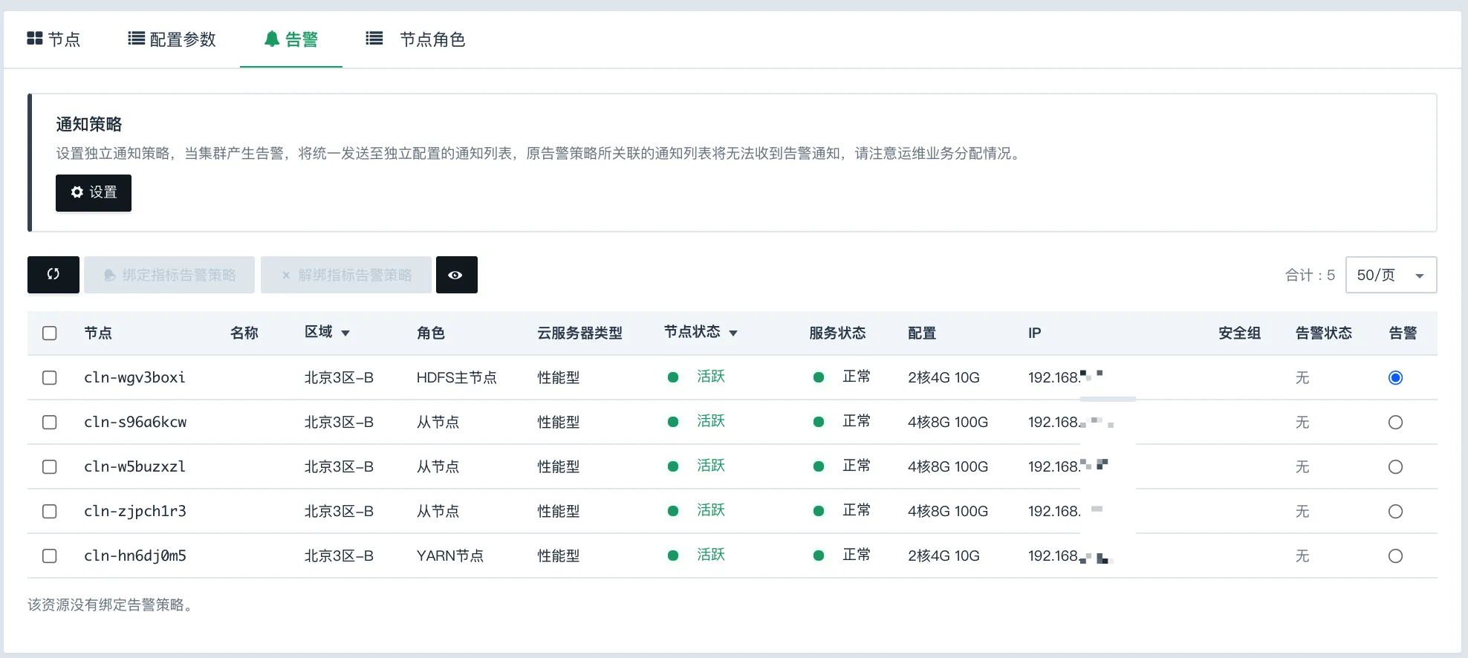Open the 50/页 page size dropdown
This screenshot has height=658, width=1468.
tap(1391, 275)
